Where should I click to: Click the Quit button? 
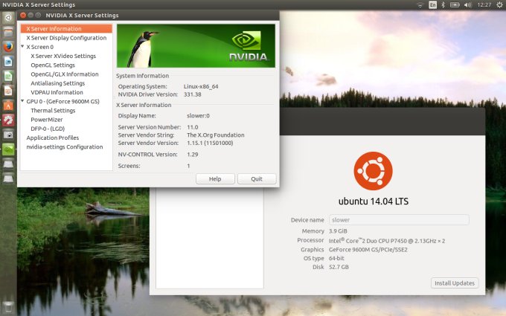point(257,179)
